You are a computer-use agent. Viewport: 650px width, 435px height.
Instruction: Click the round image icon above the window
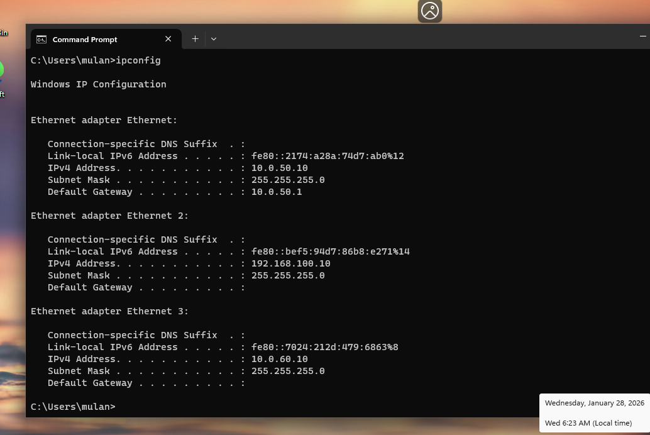coord(430,11)
